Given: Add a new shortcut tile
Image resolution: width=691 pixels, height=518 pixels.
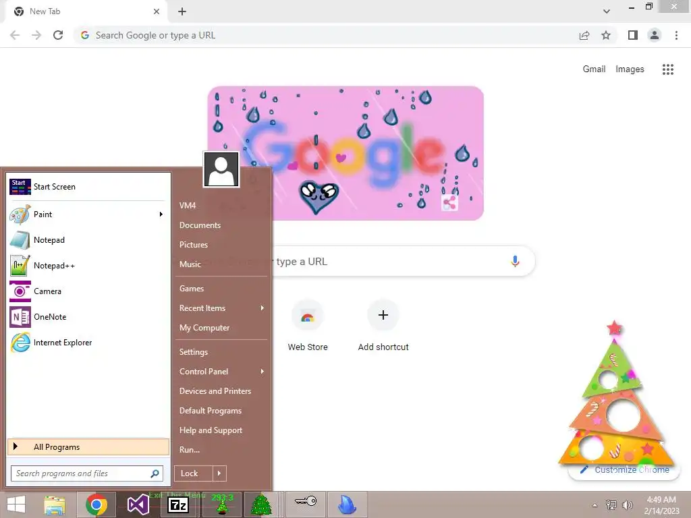Looking at the screenshot, I should (x=383, y=325).
